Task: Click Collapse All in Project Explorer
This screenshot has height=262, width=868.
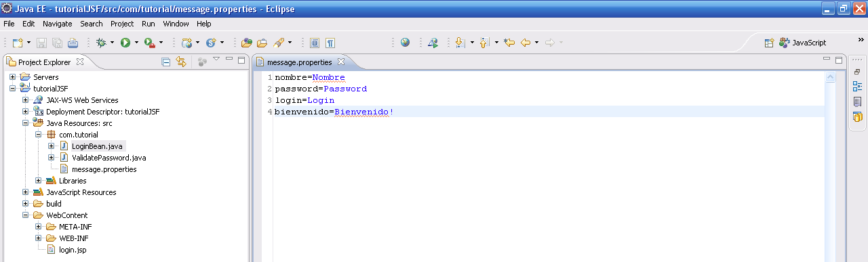Action: [x=166, y=62]
